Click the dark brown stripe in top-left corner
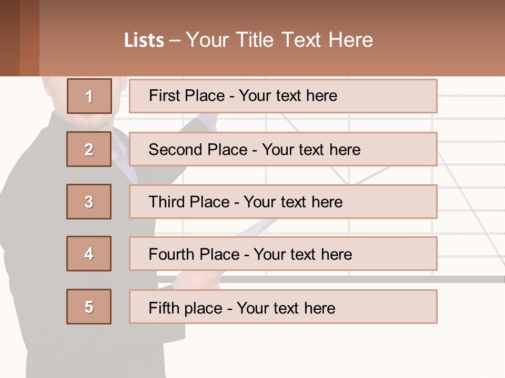 (x=9, y=38)
